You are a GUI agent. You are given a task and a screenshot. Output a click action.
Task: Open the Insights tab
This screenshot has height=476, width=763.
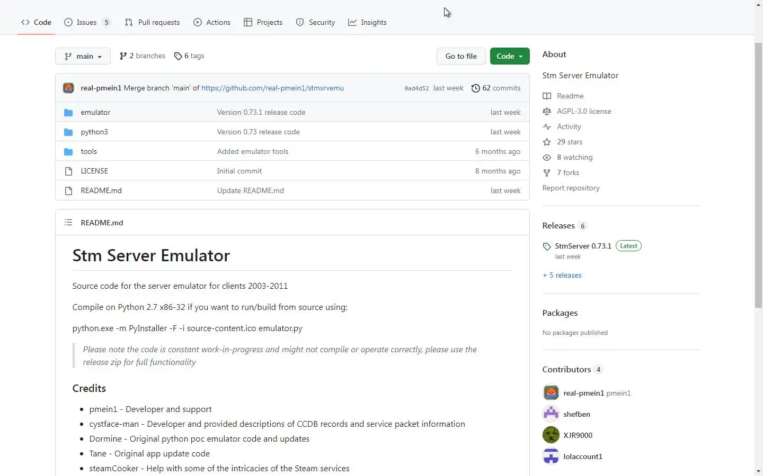click(x=367, y=22)
